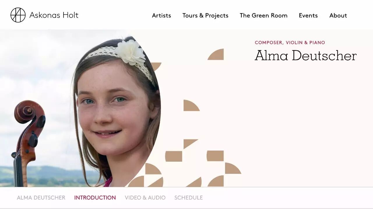The width and height of the screenshot is (373, 209).
Task: Click the Alma Deutscher name heading
Action: [306, 55]
